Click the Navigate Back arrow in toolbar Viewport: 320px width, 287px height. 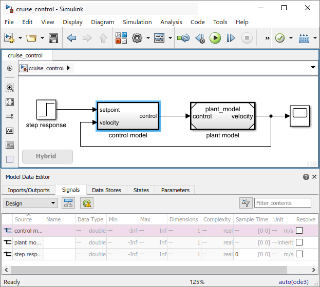pyautogui.click(x=71, y=38)
